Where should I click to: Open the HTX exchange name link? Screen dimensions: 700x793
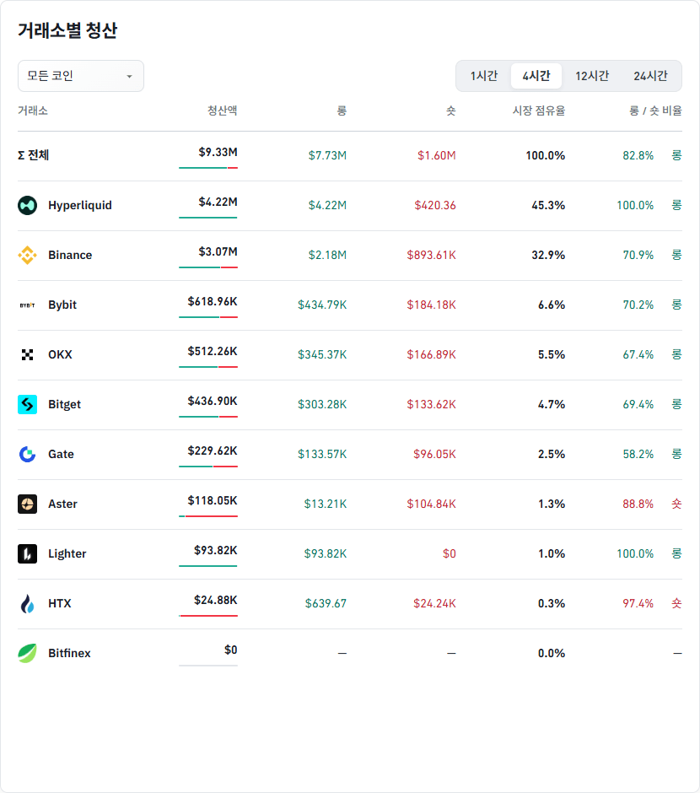point(60,603)
